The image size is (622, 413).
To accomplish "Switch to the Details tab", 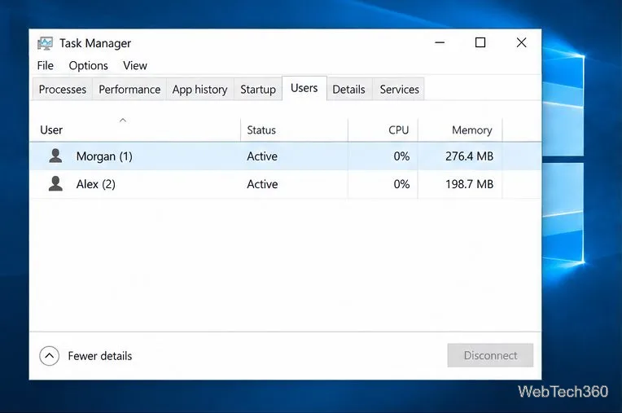I will coord(348,90).
